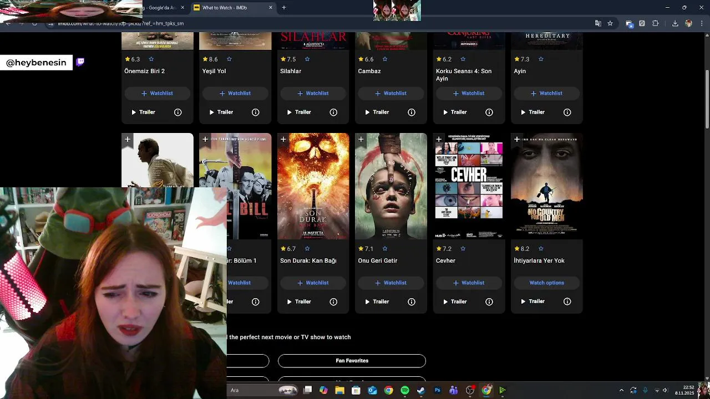Screen dimensions: 710x399
Task: Add Cevher to Watchlist
Action: pyautogui.click(x=469, y=283)
